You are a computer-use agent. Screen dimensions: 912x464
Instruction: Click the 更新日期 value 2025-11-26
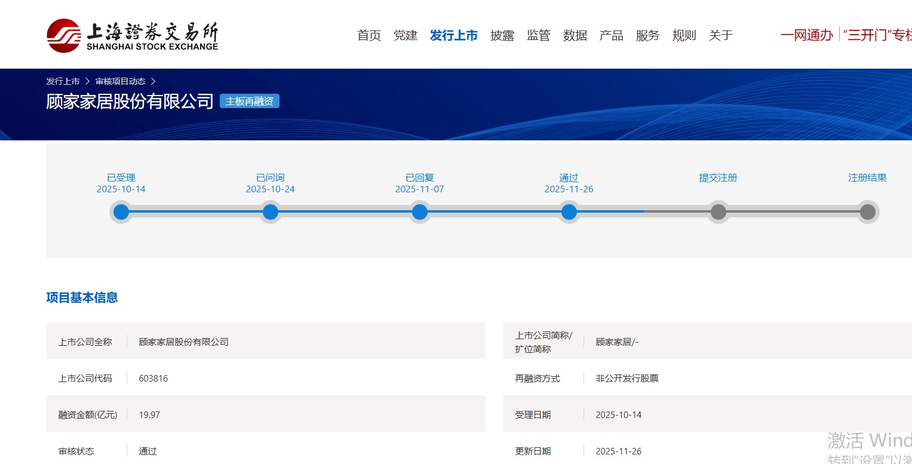point(619,451)
